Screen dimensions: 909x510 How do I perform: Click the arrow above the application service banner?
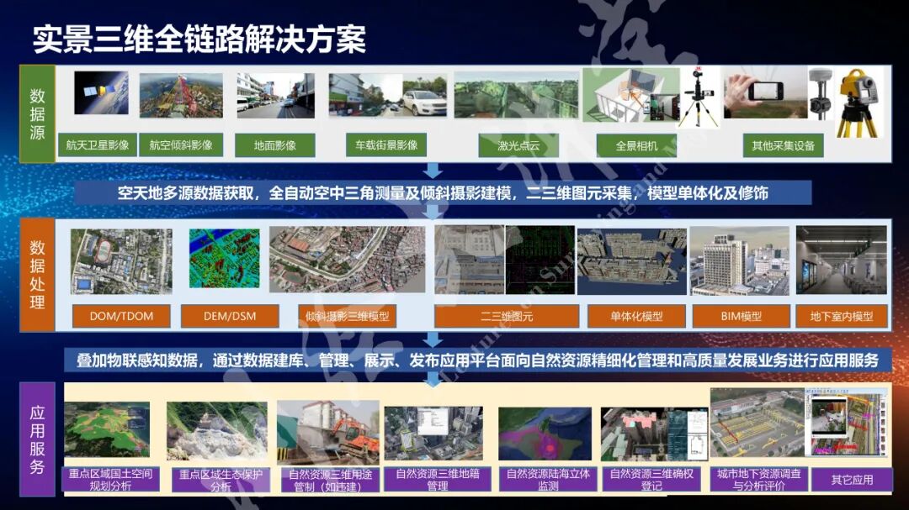[x=434, y=340]
